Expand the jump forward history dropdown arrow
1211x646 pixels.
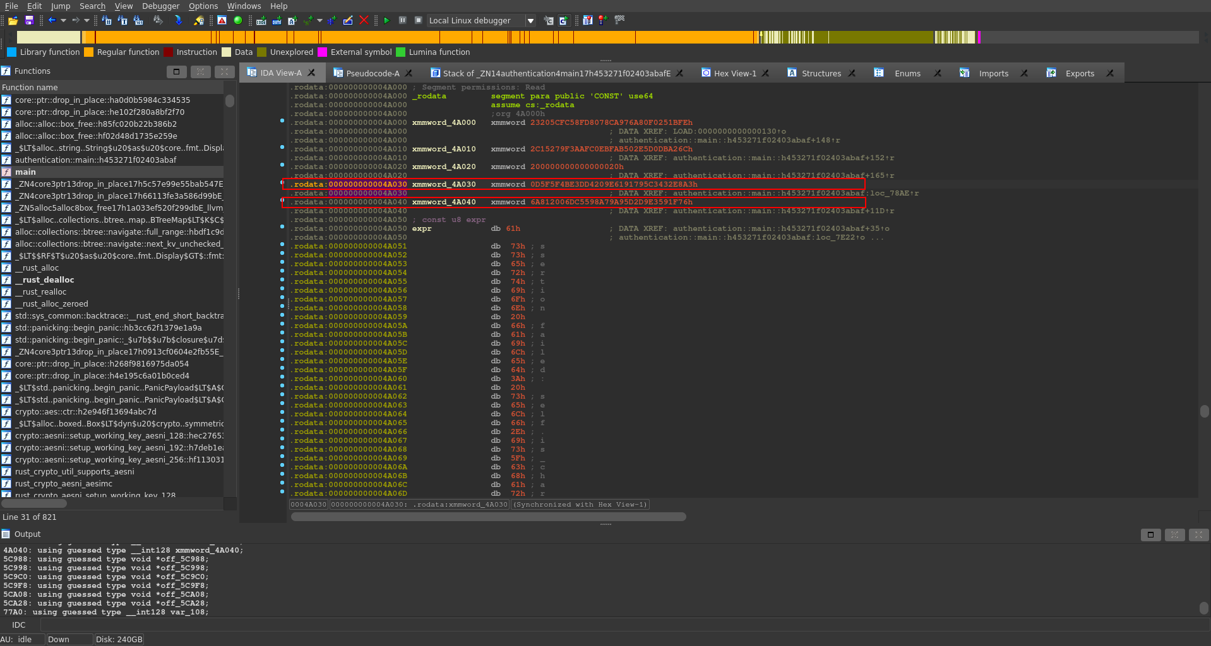coord(86,21)
